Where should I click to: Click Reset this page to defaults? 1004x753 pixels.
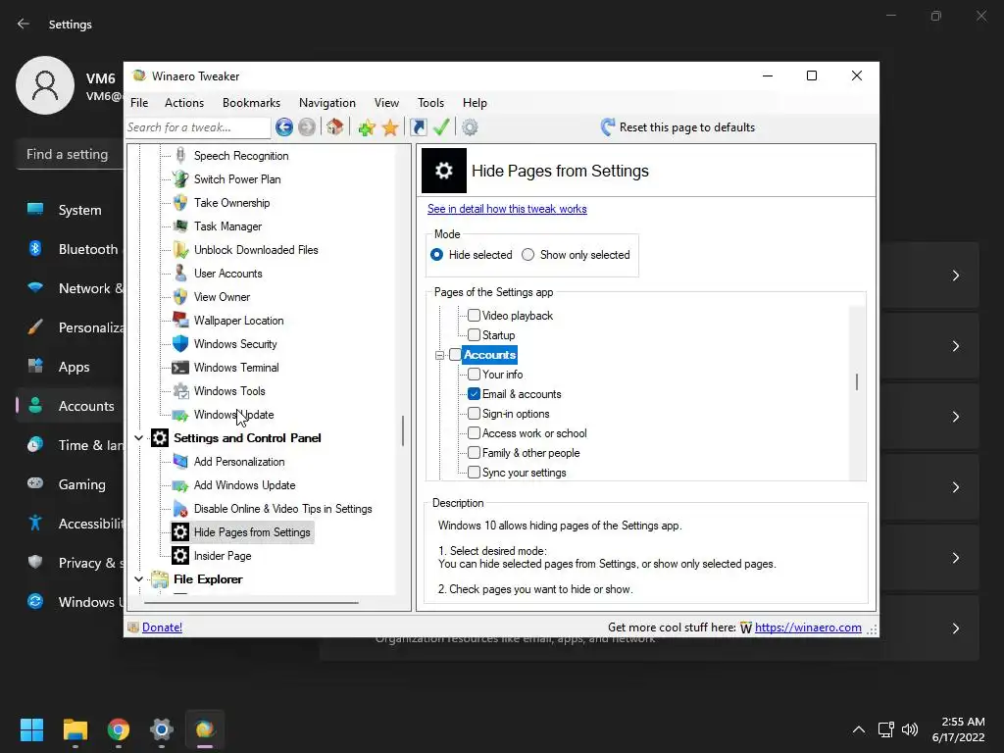(678, 127)
